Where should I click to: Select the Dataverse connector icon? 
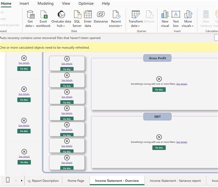pyautogui.click(x=101, y=15)
